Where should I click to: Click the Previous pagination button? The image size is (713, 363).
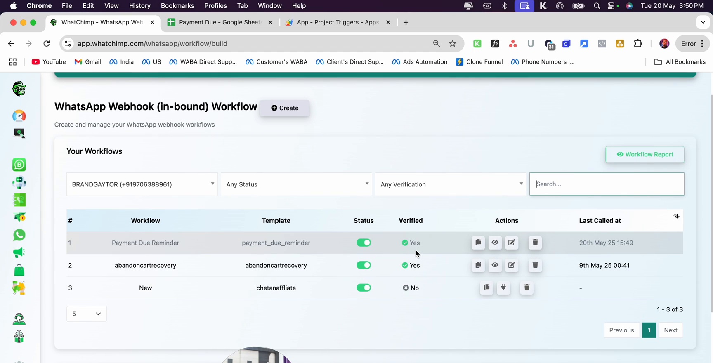click(621, 330)
